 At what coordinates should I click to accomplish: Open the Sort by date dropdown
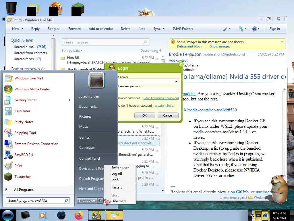click(x=72, y=51)
